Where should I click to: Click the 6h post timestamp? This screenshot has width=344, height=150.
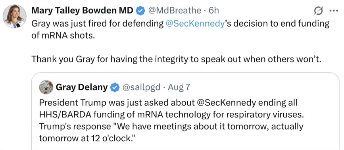(214, 11)
